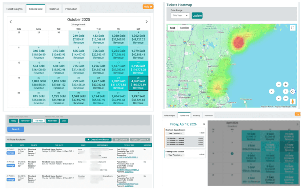Viewport: 304px width, 190px height.
Task: Select the Map view type
Action: (x=173, y=28)
